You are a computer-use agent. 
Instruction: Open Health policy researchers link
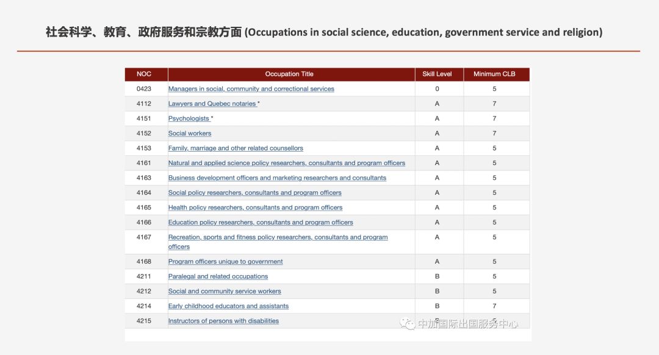pos(255,208)
